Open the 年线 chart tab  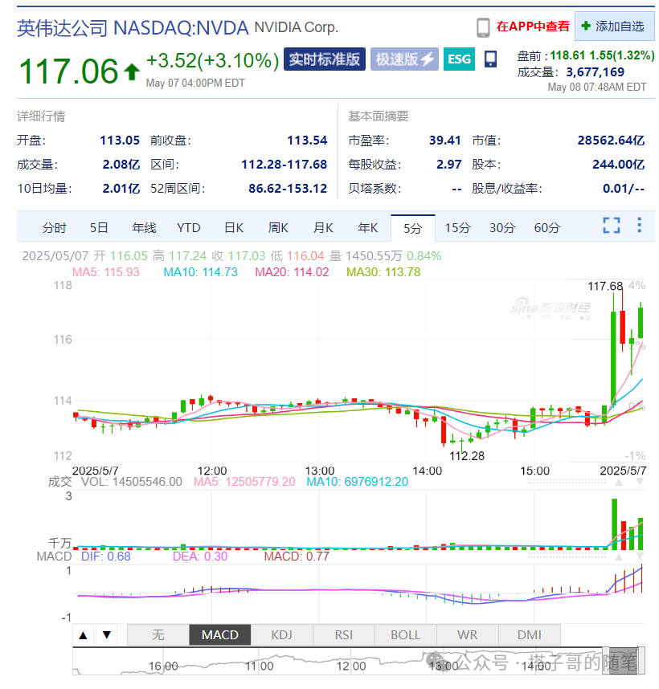pos(144,227)
